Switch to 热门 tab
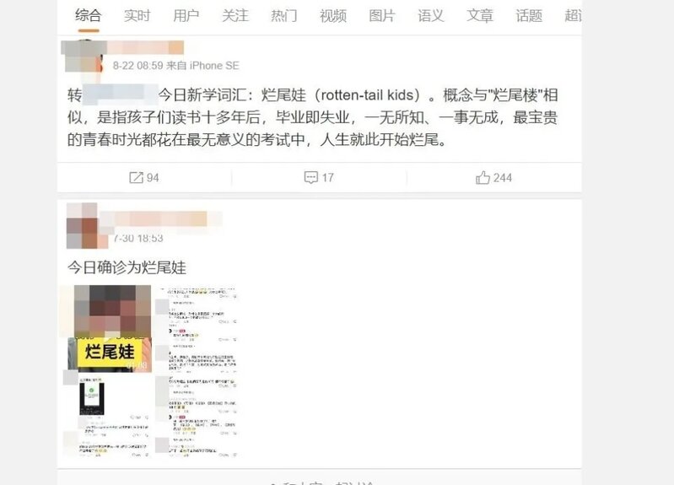The image size is (674, 485). click(x=284, y=16)
